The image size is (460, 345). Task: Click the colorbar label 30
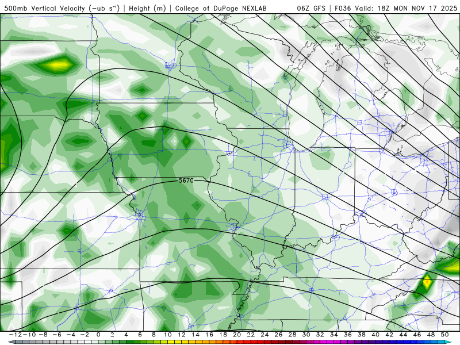(x=306, y=335)
